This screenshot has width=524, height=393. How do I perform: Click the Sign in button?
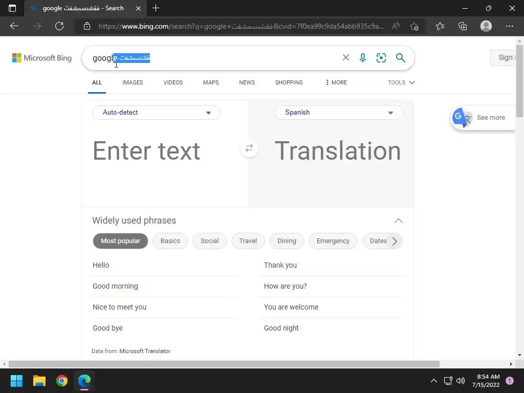(504, 57)
